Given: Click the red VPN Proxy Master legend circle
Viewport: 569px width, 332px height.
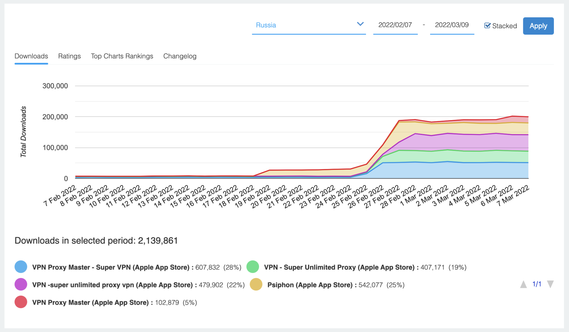Looking at the screenshot, I should [21, 302].
